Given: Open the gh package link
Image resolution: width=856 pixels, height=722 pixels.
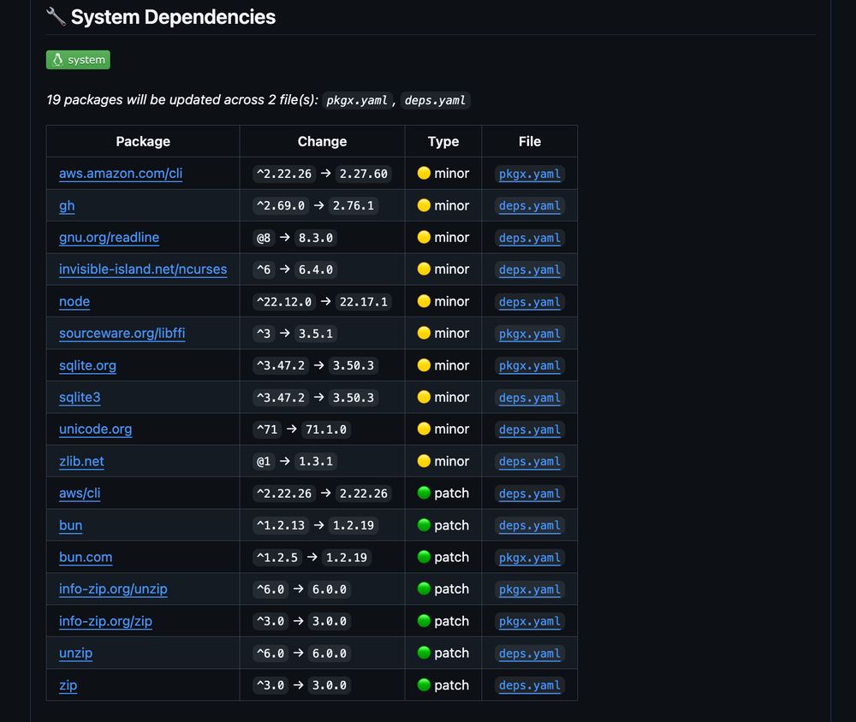Looking at the screenshot, I should [x=67, y=206].
